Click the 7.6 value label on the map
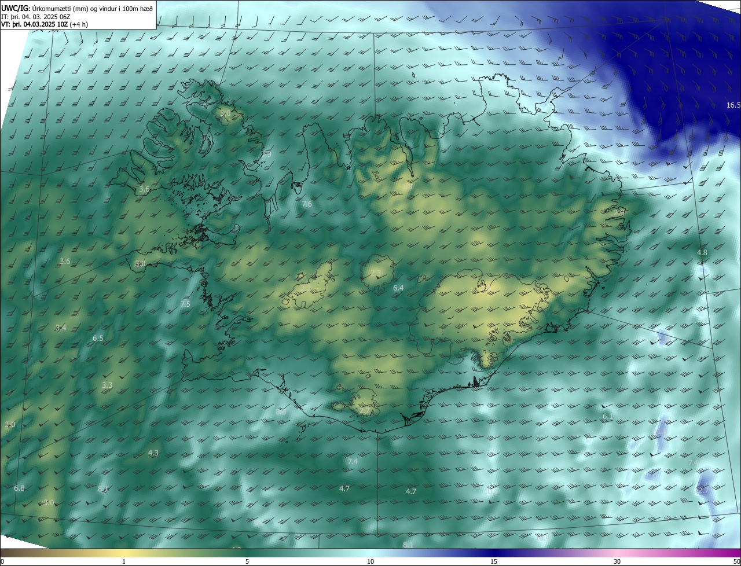Image resolution: width=741 pixels, height=566 pixels. pyautogui.click(x=307, y=204)
